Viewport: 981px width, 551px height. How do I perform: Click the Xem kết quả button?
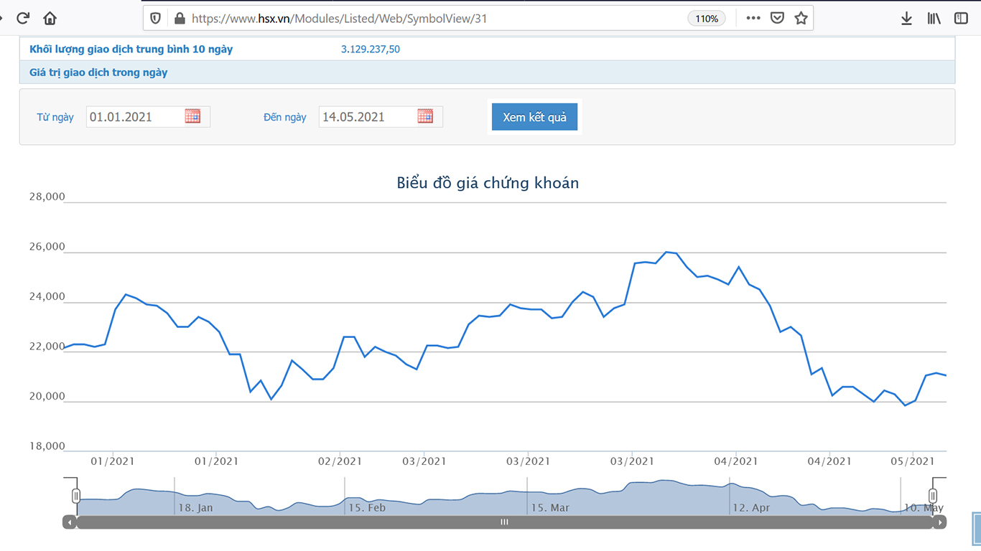(534, 117)
